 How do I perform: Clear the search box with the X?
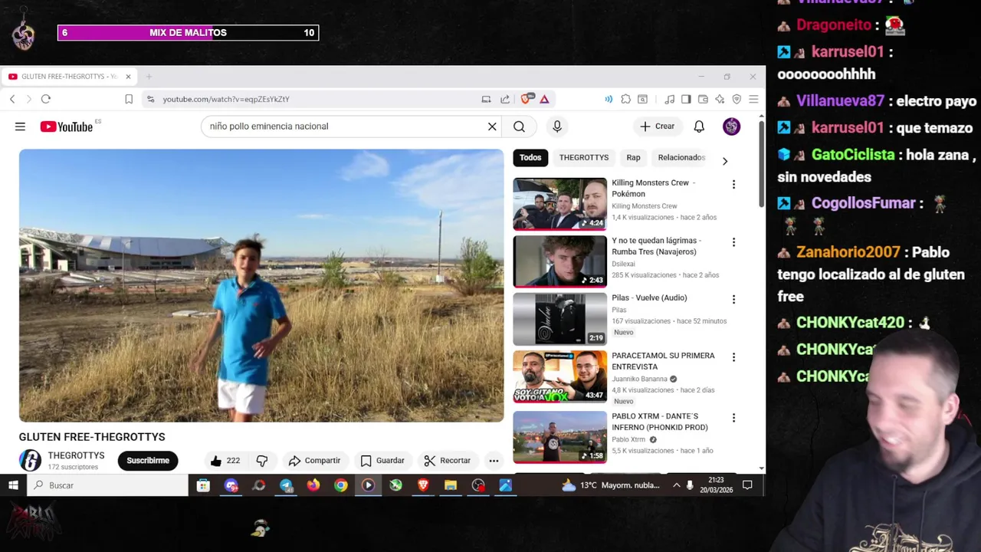[x=492, y=127]
